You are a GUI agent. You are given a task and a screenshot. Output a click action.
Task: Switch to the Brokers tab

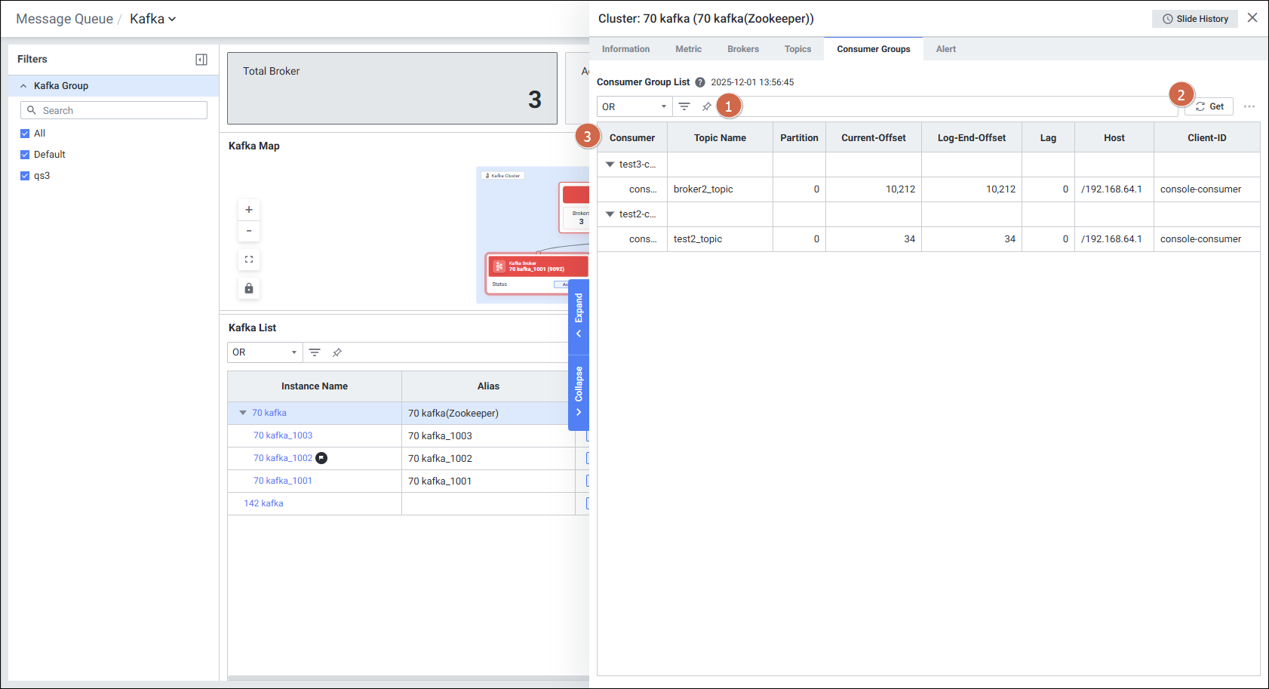[x=742, y=49]
